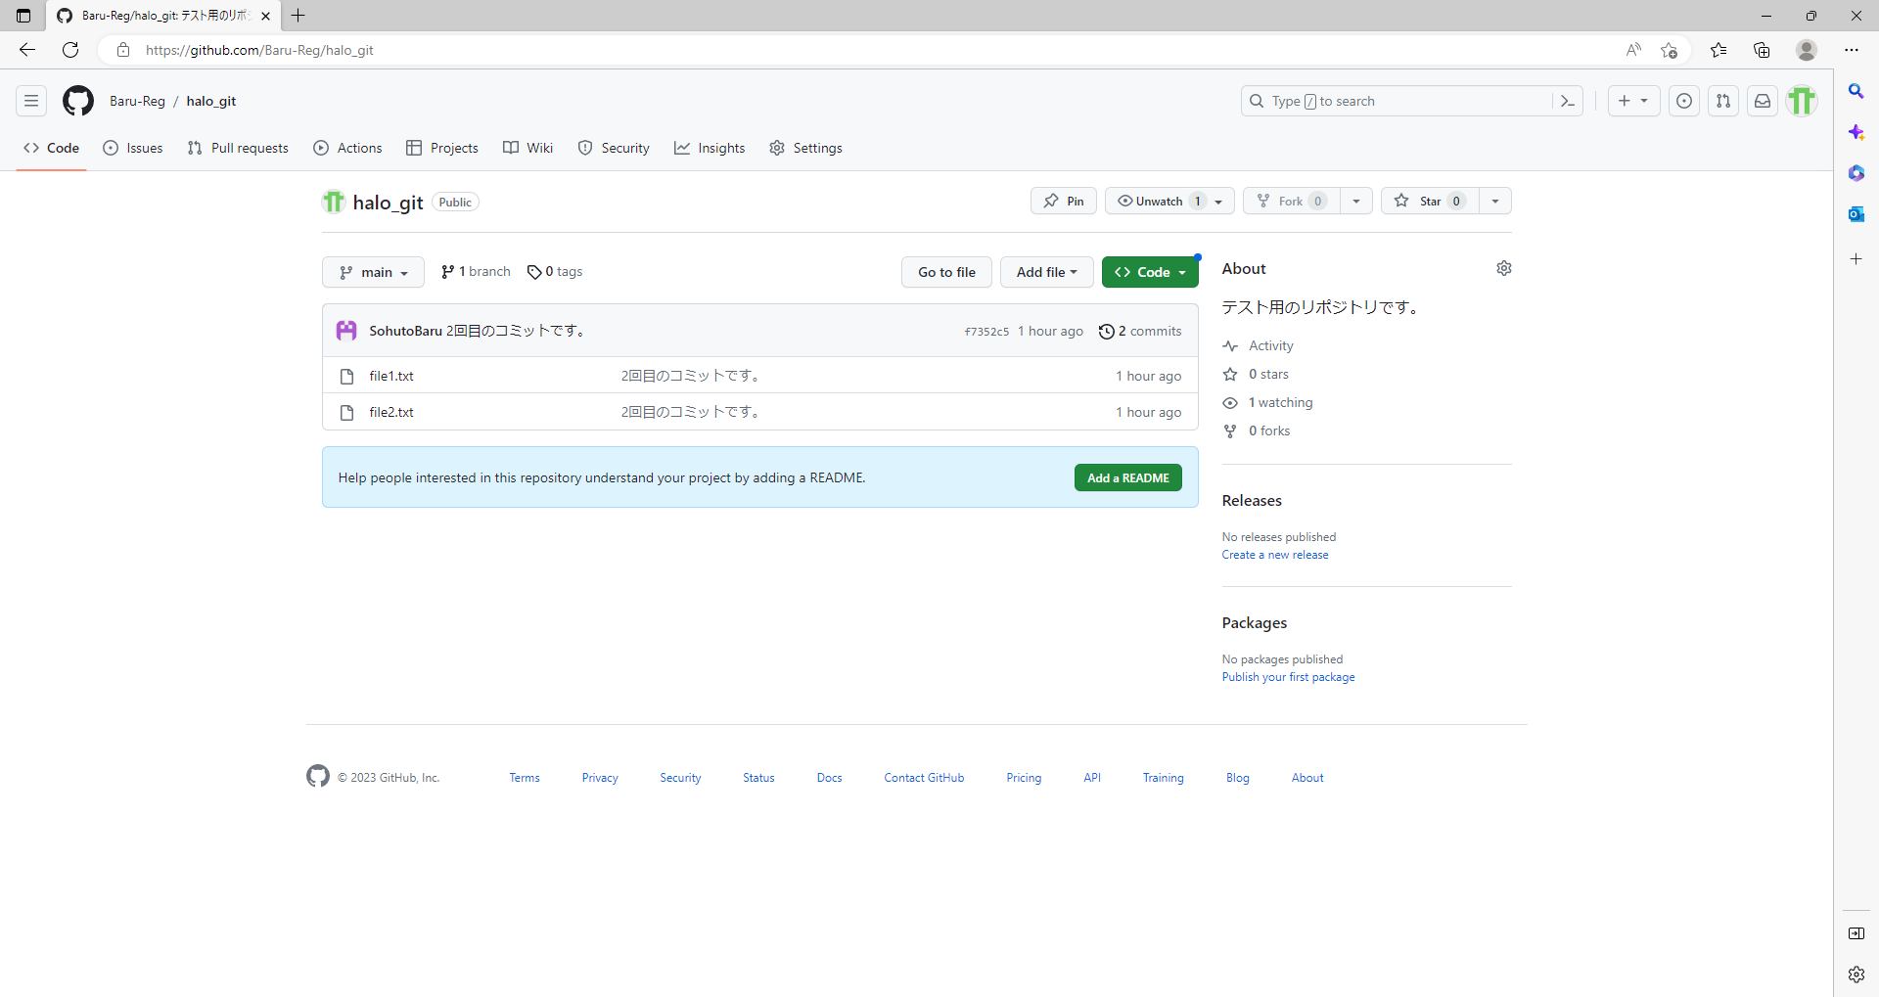1879x997 pixels.
Task: Open the repository Settings tab
Action: 805,148
